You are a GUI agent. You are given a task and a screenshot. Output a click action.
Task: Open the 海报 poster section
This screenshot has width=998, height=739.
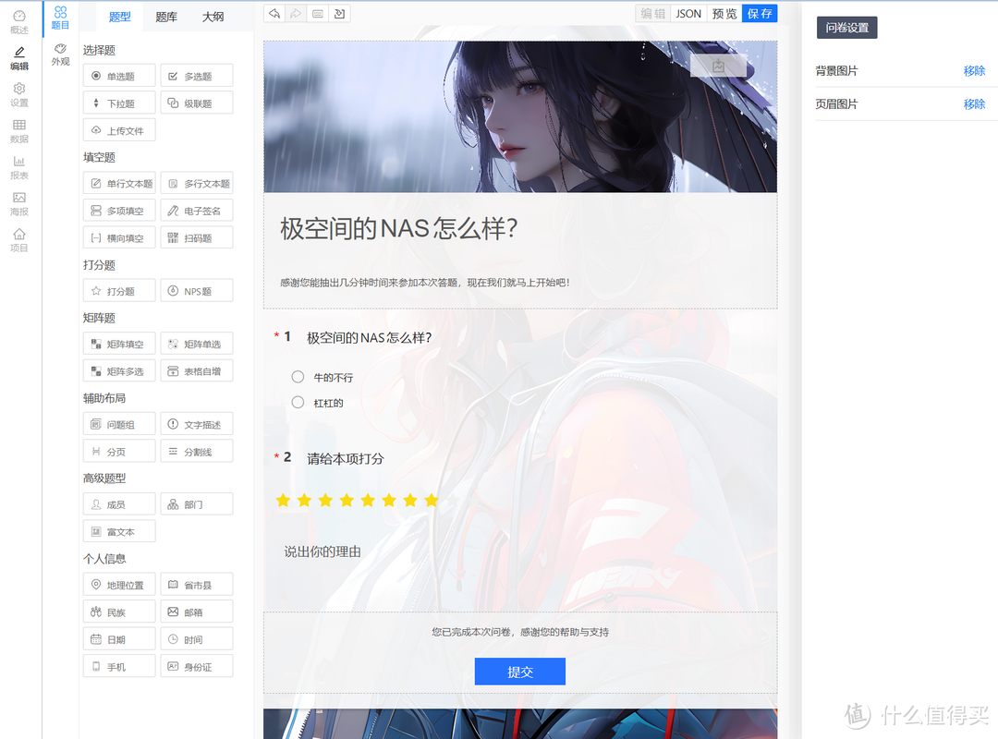click(18, 204)
